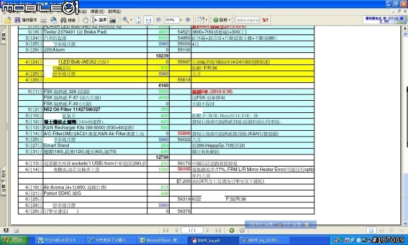Click the zoom in plus button
Image resolution: width=408 pixels, height=245 pixels.
pyautogui.click(x=188, y=20)
